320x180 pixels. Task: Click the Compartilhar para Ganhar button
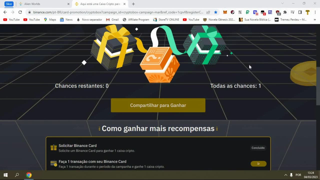(158, 105)
